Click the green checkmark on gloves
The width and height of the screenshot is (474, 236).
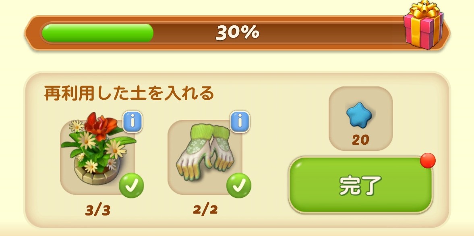click(x=239, y=186)
